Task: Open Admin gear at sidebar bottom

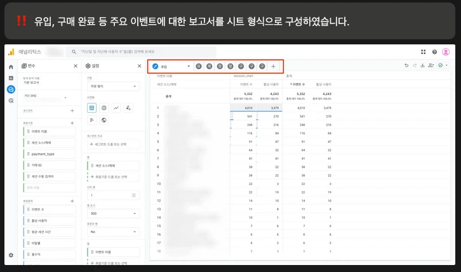Action: click(x=11, y=255)
